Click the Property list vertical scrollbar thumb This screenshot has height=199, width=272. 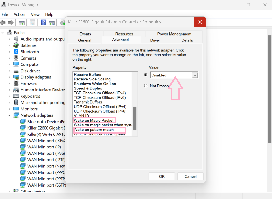[135, 118]
